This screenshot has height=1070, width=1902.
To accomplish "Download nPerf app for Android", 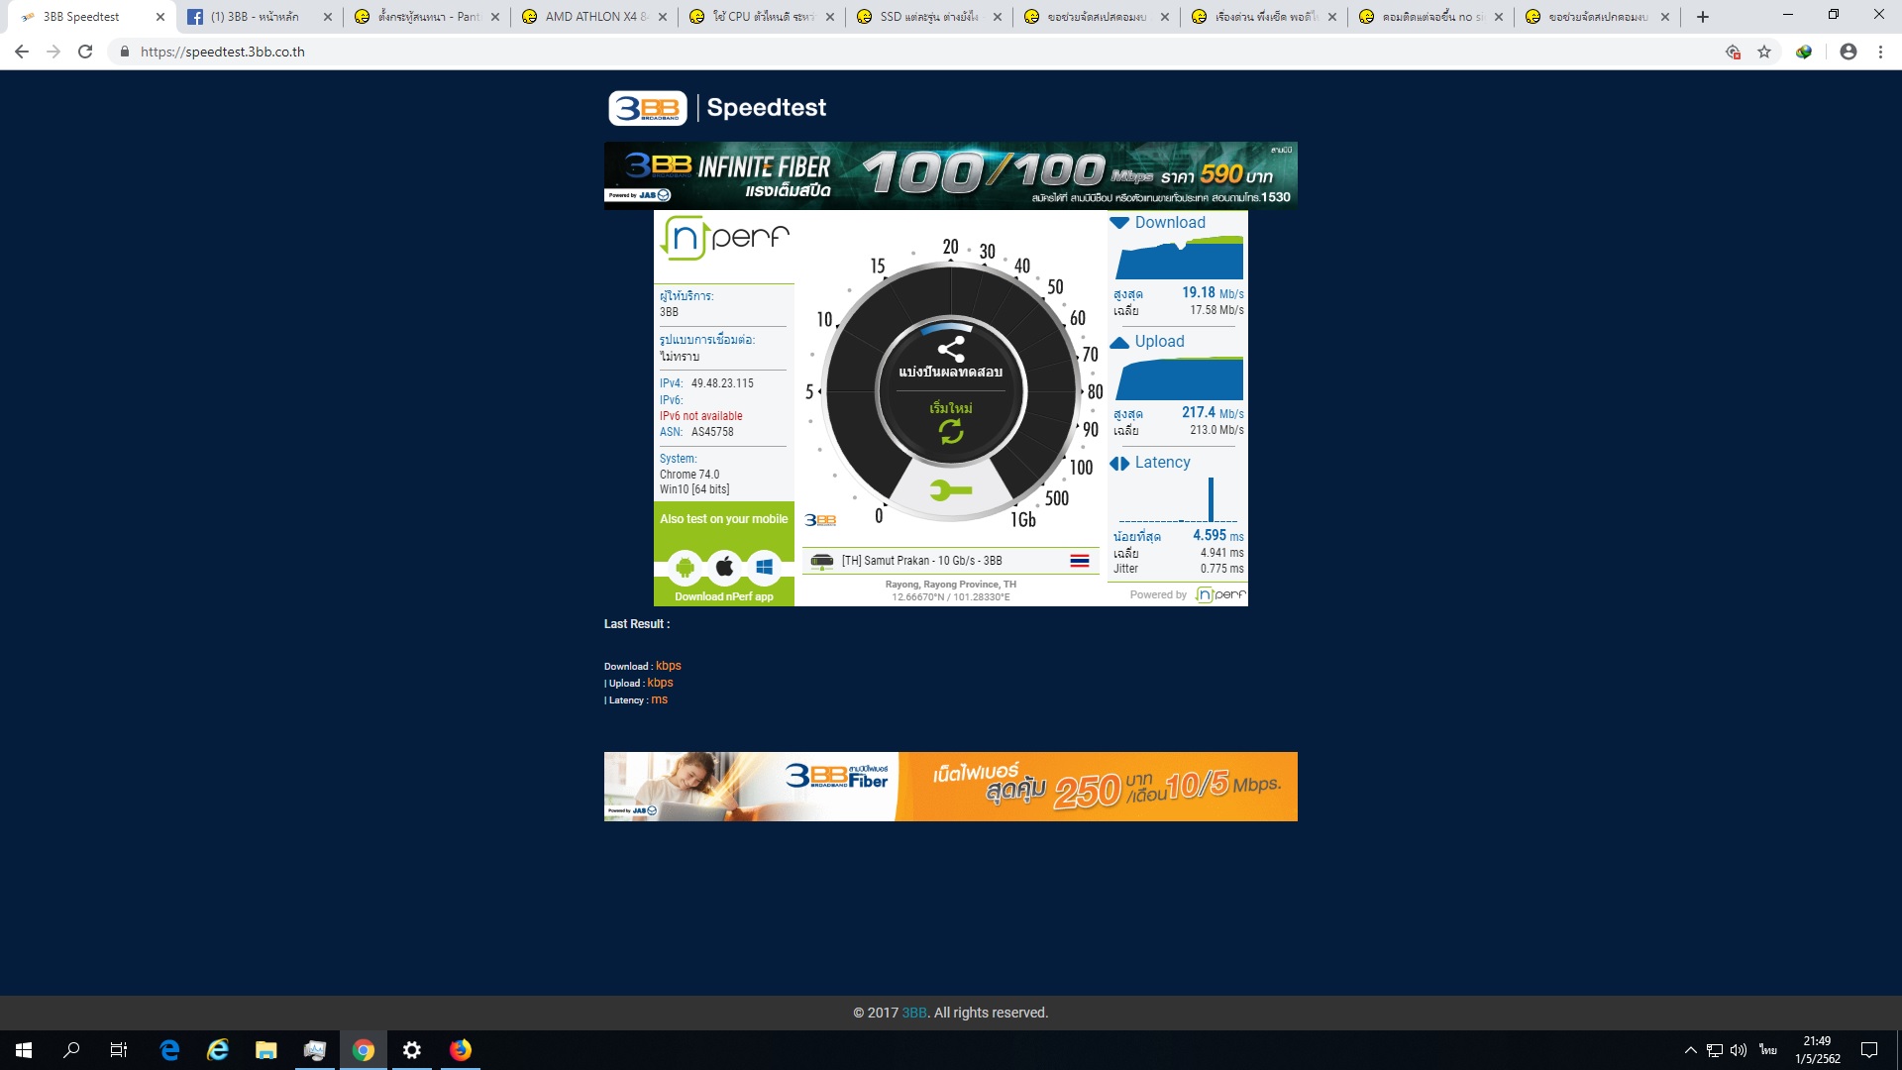I will pyautogui.click(x=685, y=568).
